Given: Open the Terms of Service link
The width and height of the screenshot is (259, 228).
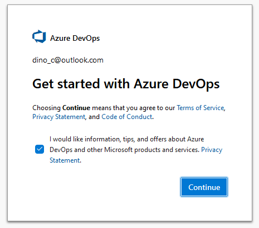Looking at the screenshot, I should click(x=201, y=108).
